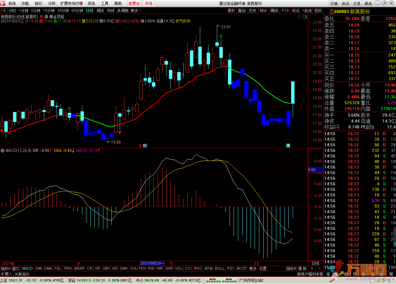This screenshot has height=284, width=396.
Task: Open indicator 设置 settings
Action: click(x=263, y=269)
